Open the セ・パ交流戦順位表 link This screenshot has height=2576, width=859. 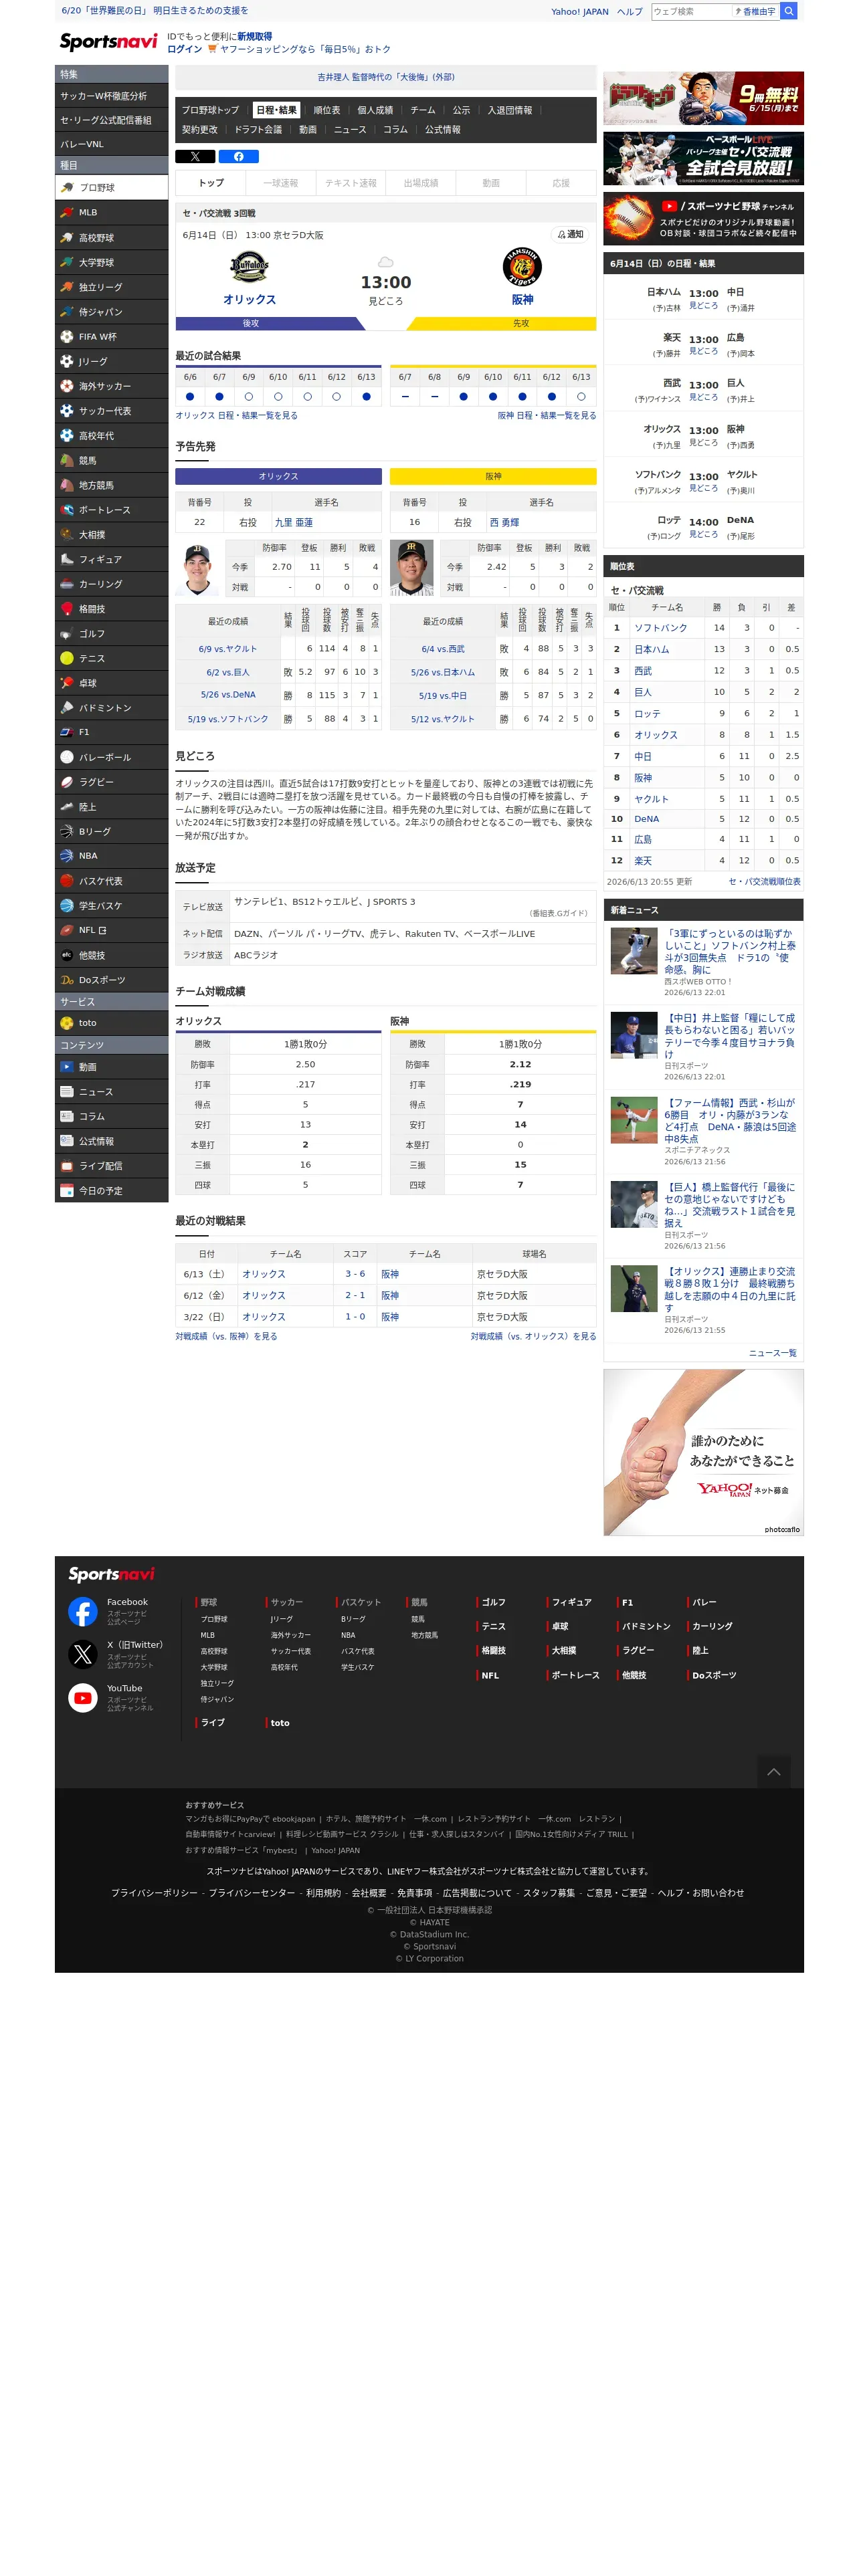pos(764,882)
